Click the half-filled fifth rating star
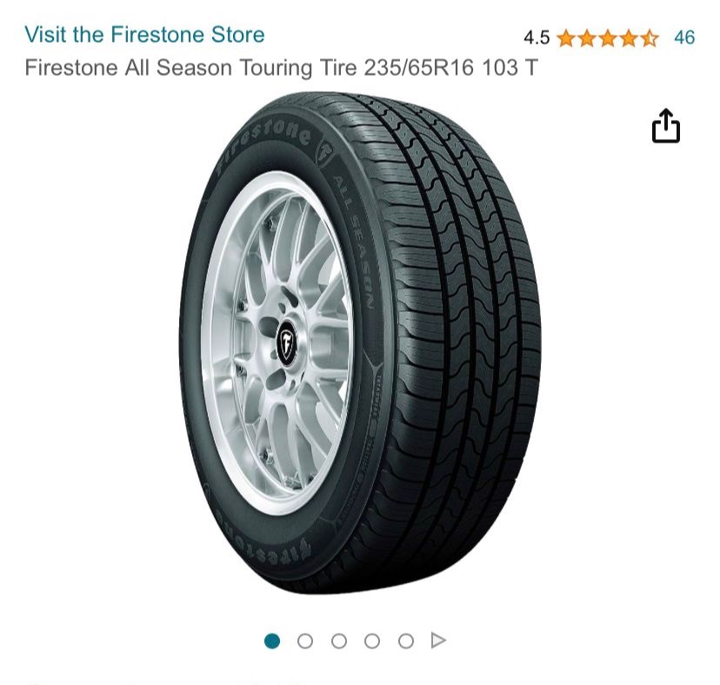Image resolution: width=720 pixels, height=685 pixels. (x=650, y=38)
